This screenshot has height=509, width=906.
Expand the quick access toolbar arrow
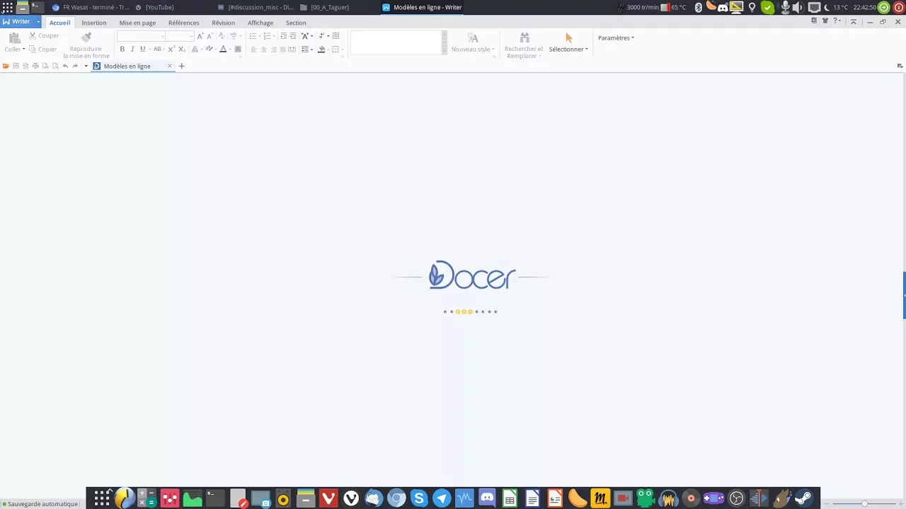(86, 66)
